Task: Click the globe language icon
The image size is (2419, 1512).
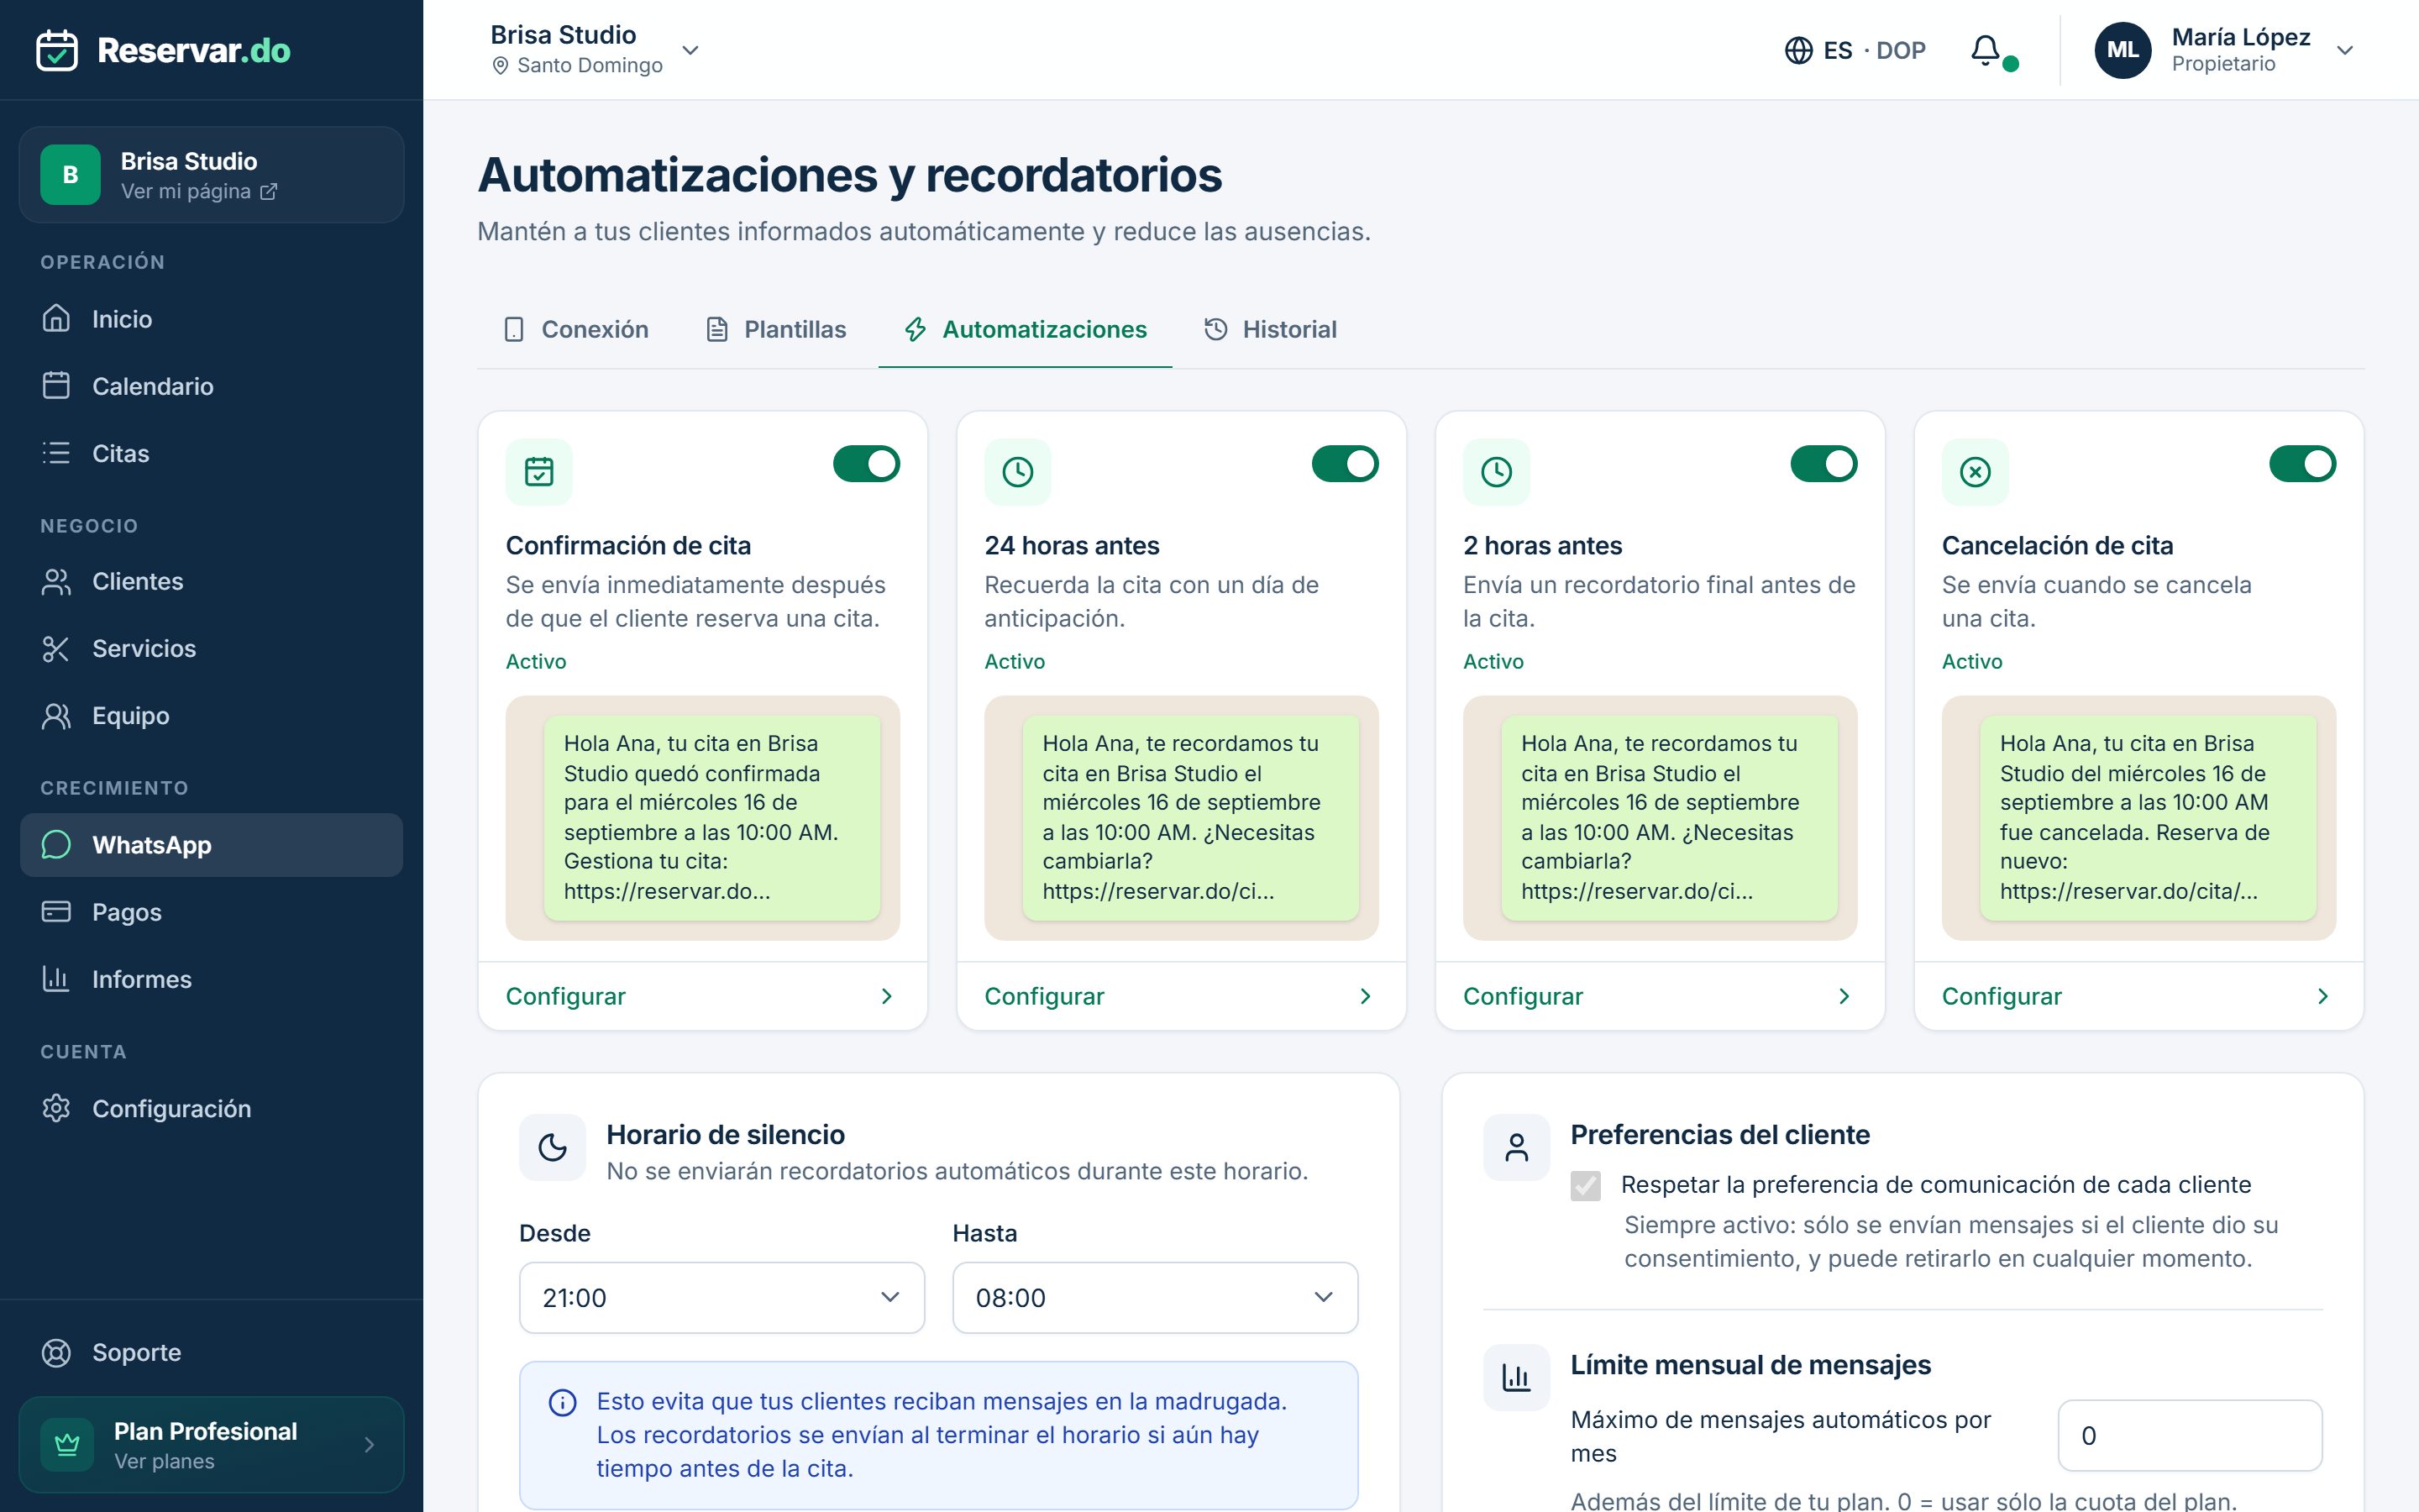Action: tap(1798, 50)
